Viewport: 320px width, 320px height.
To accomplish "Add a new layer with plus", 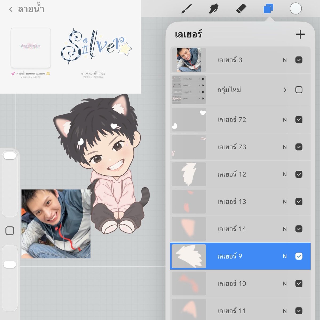I will click(300, 34).
